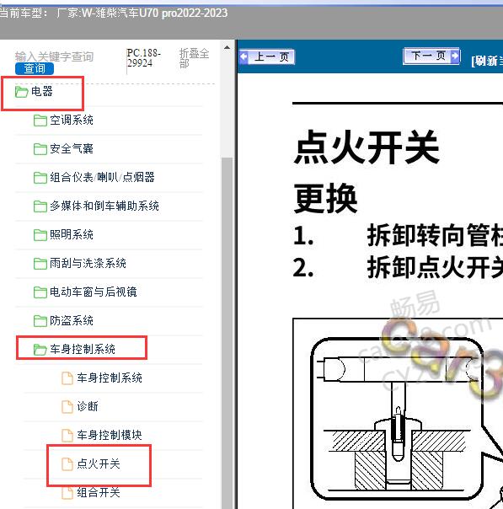Open the 多媒体和倒车辅助系统 folder icon
503x509 pixels.
(40, 206)
